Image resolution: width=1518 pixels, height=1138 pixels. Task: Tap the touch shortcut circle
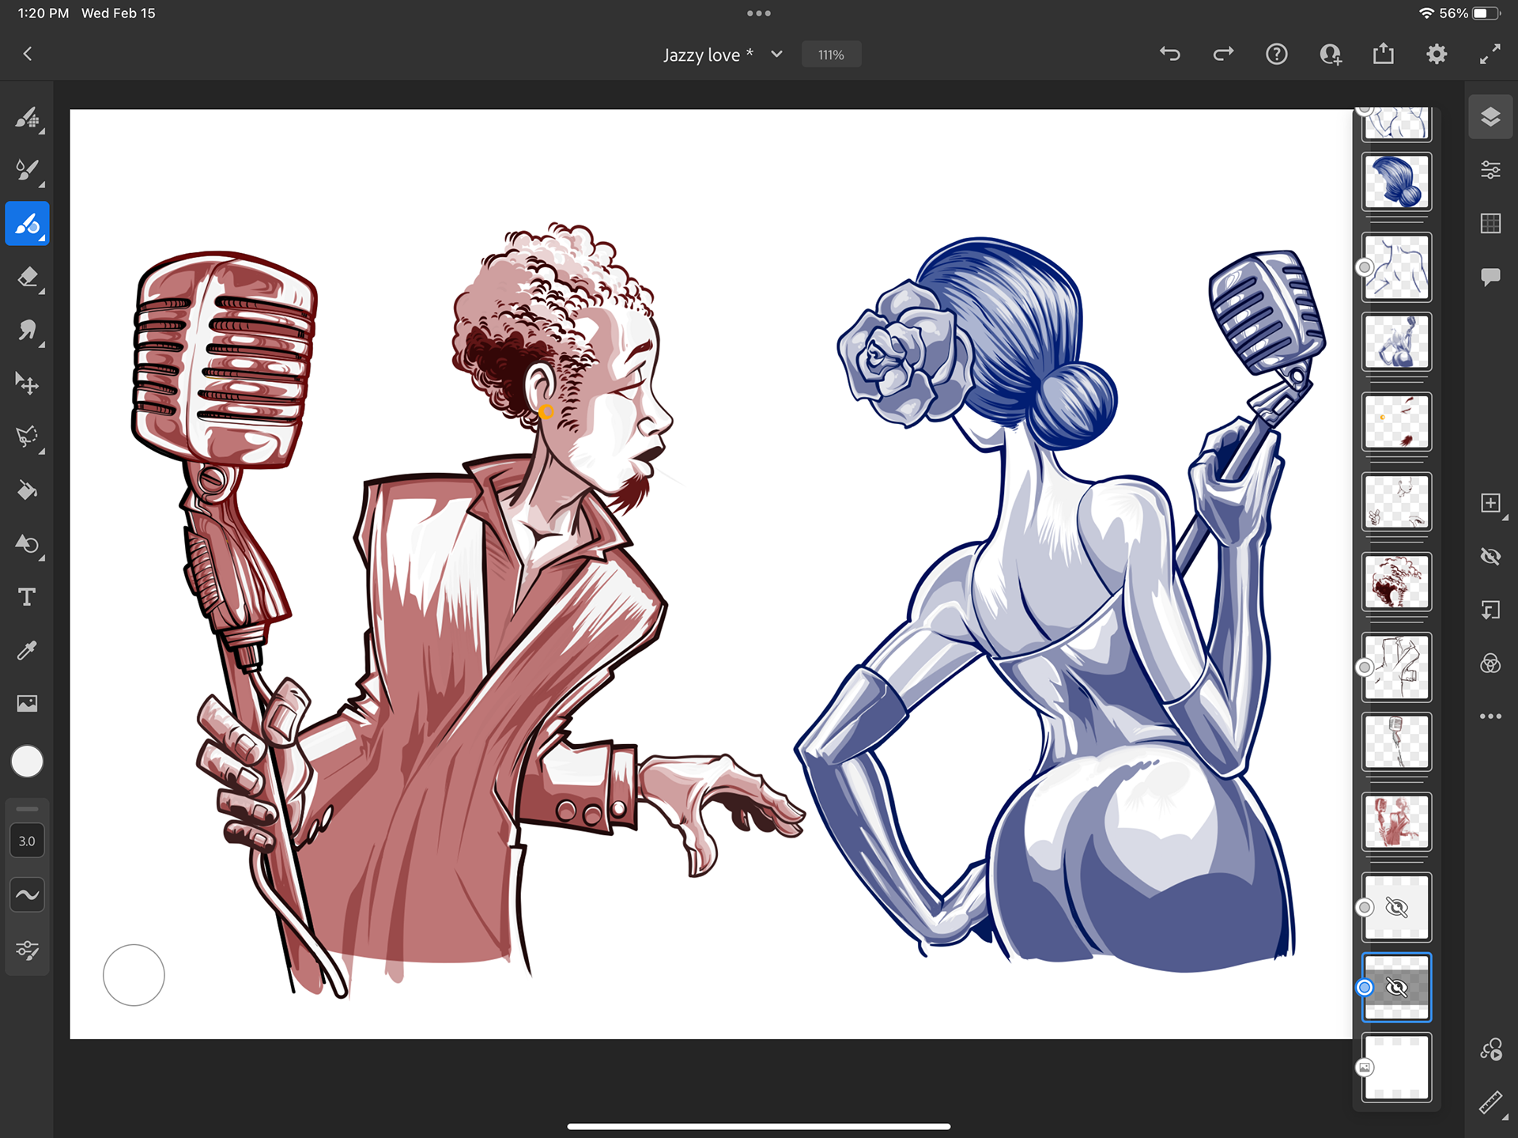(x=134, y=975)
